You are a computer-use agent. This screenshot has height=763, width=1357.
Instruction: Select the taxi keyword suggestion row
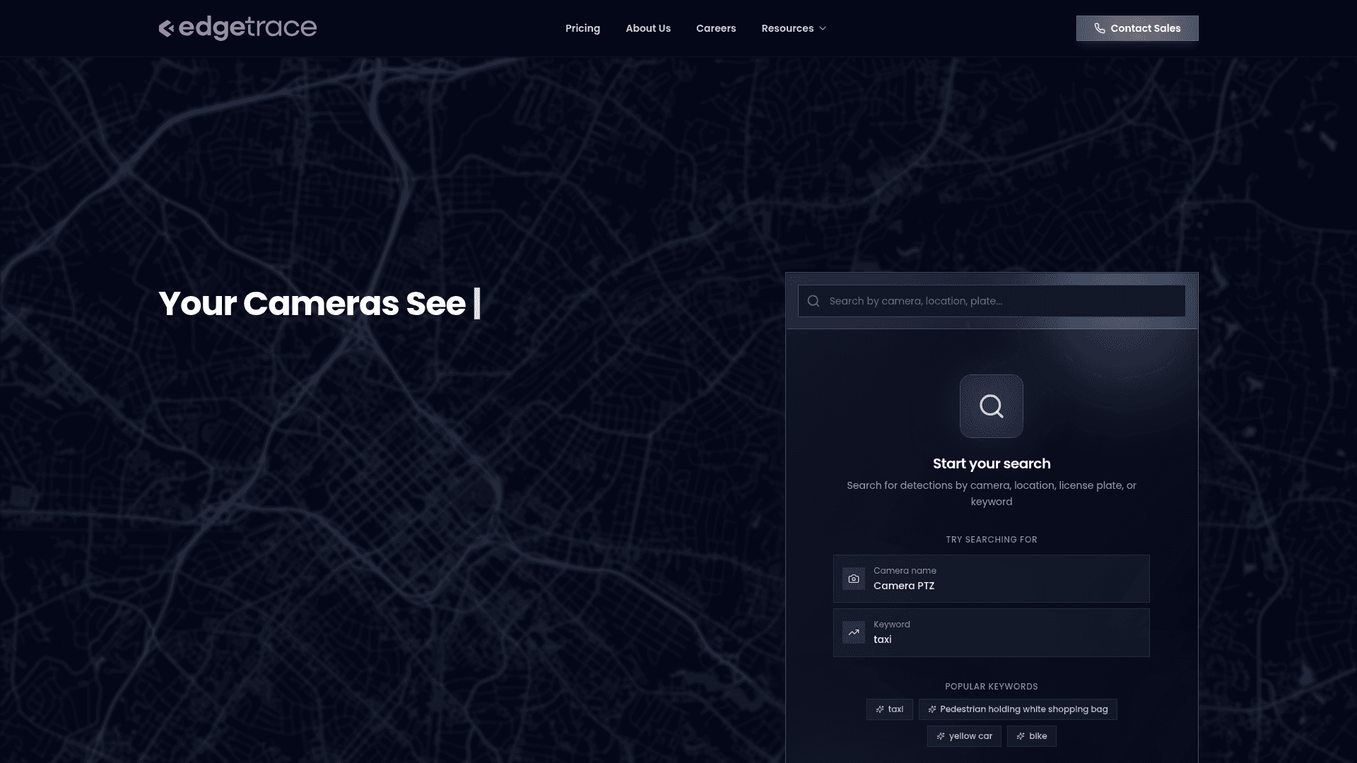click(992, 632)
